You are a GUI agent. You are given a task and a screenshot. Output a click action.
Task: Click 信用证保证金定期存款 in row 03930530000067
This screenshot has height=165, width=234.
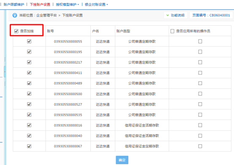[142, 146]
